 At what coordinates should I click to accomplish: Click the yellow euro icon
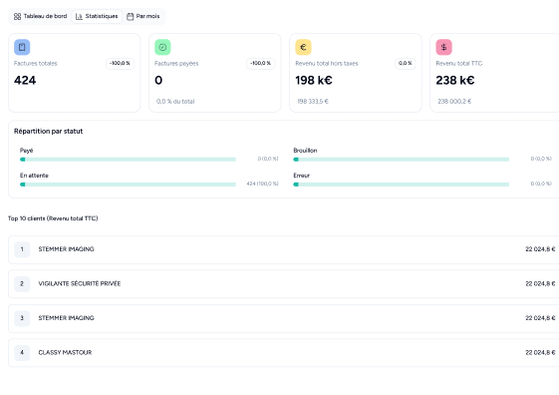[x=303, y=47]
